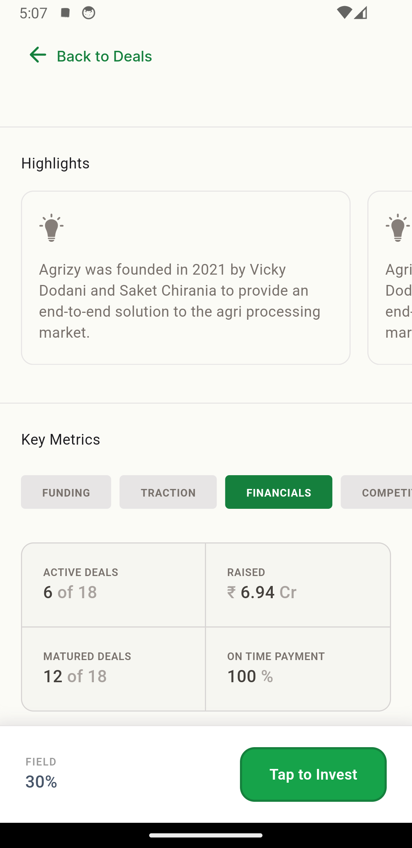Select the Active Deals metric cell
Viewport: 412px width, 848px height.
click(x=113, y=585)
